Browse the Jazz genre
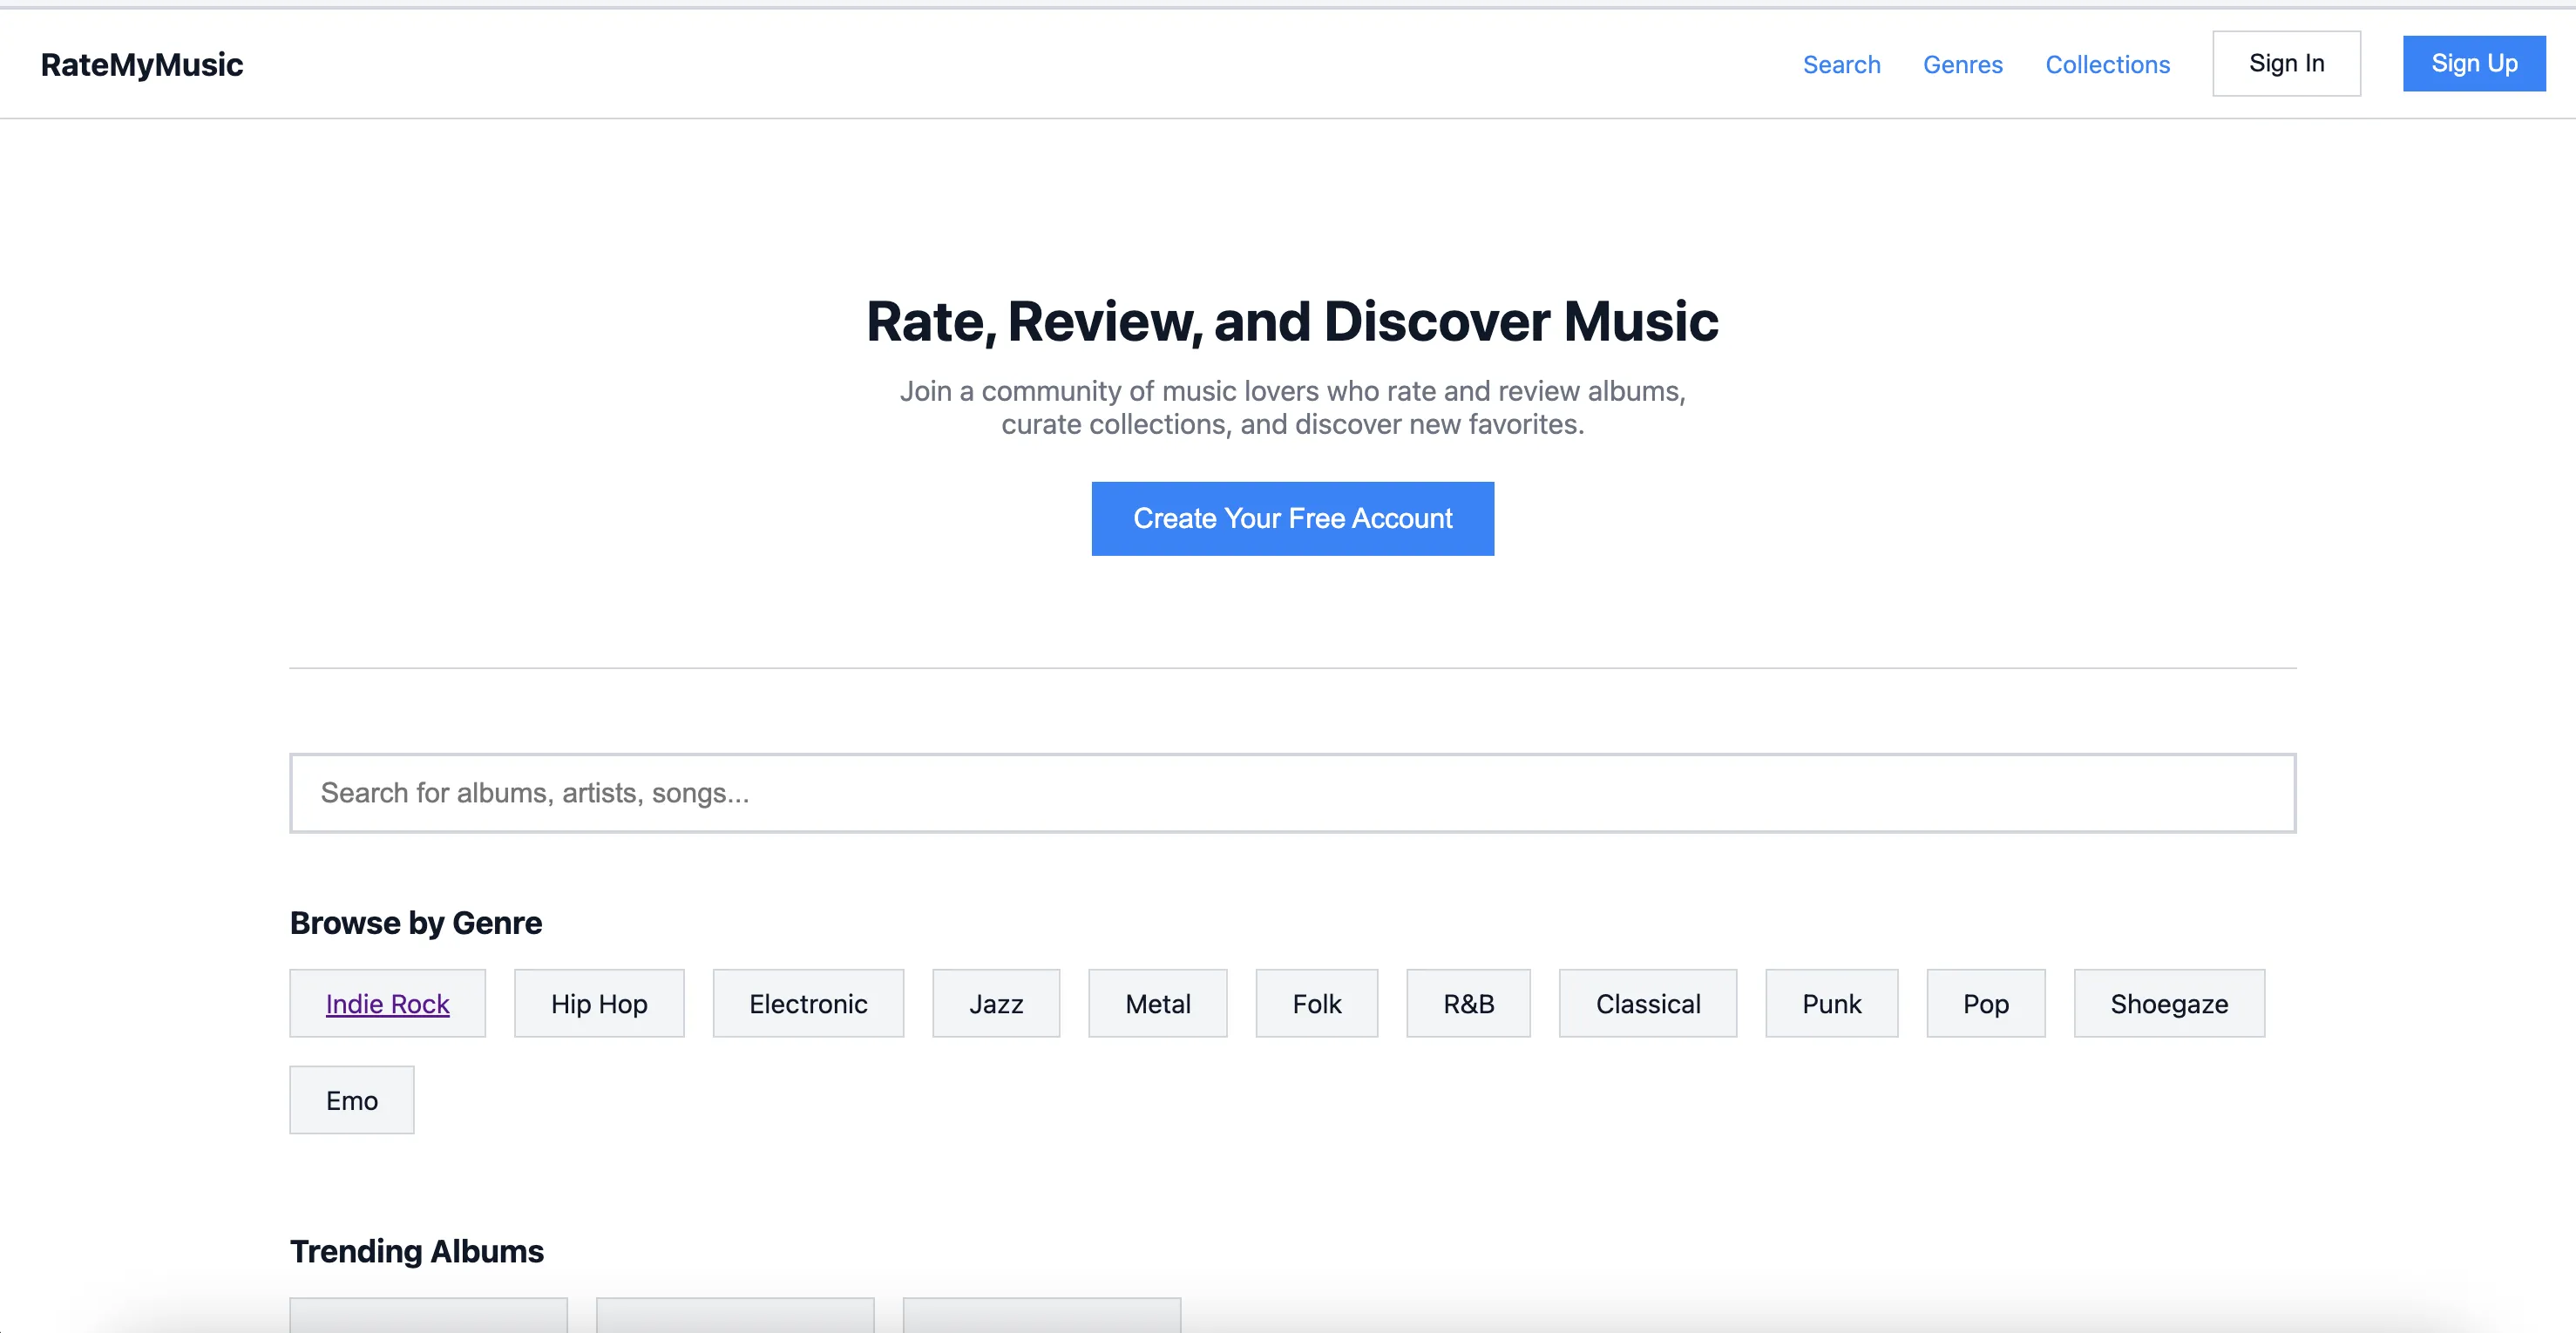This screenshot has height=1333, width=2576. pos(995,1003)
